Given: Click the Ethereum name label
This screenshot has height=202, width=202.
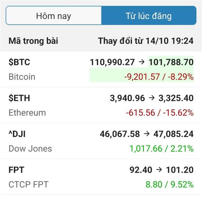Looking at the screenshot, I should pos(27,113).
